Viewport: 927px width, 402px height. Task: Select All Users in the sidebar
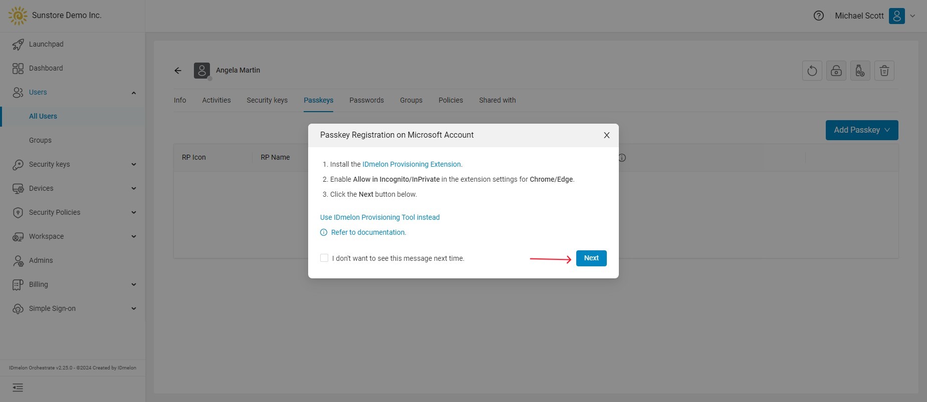43,116
